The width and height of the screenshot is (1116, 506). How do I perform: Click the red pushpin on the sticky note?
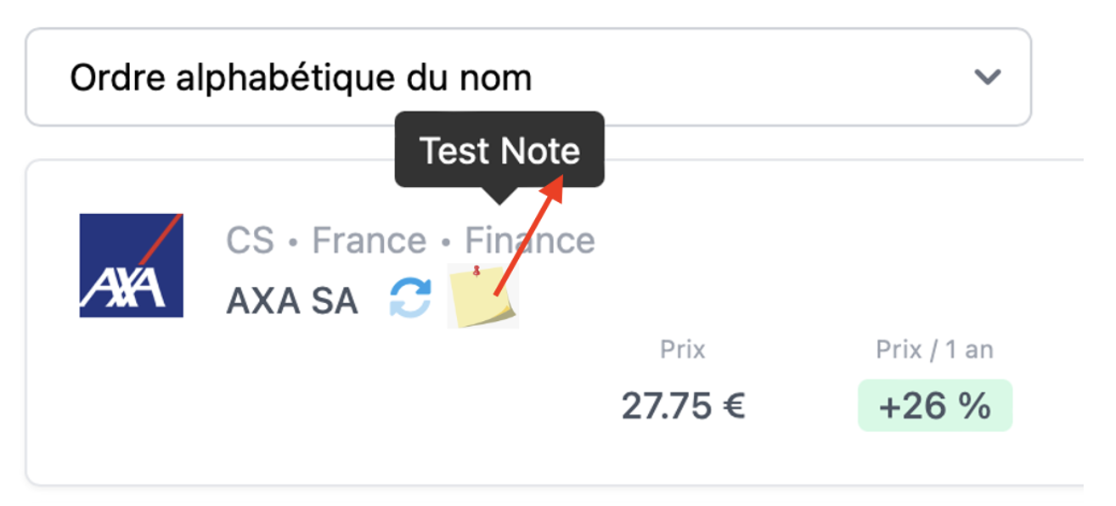(476, 272)
